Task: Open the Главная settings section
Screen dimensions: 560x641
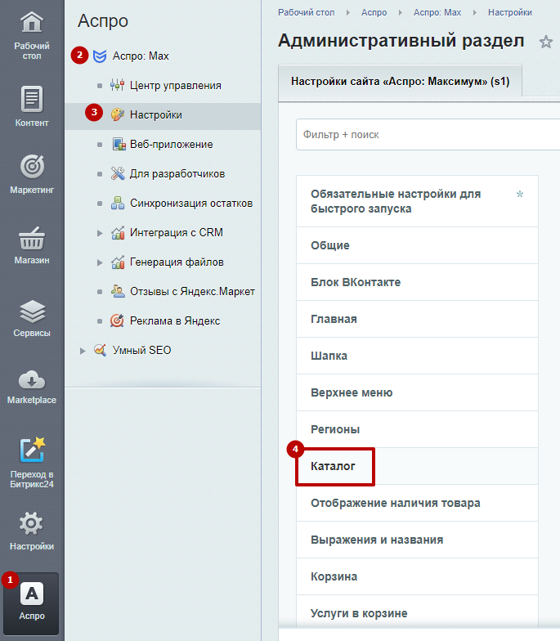Action: point(417,319)
